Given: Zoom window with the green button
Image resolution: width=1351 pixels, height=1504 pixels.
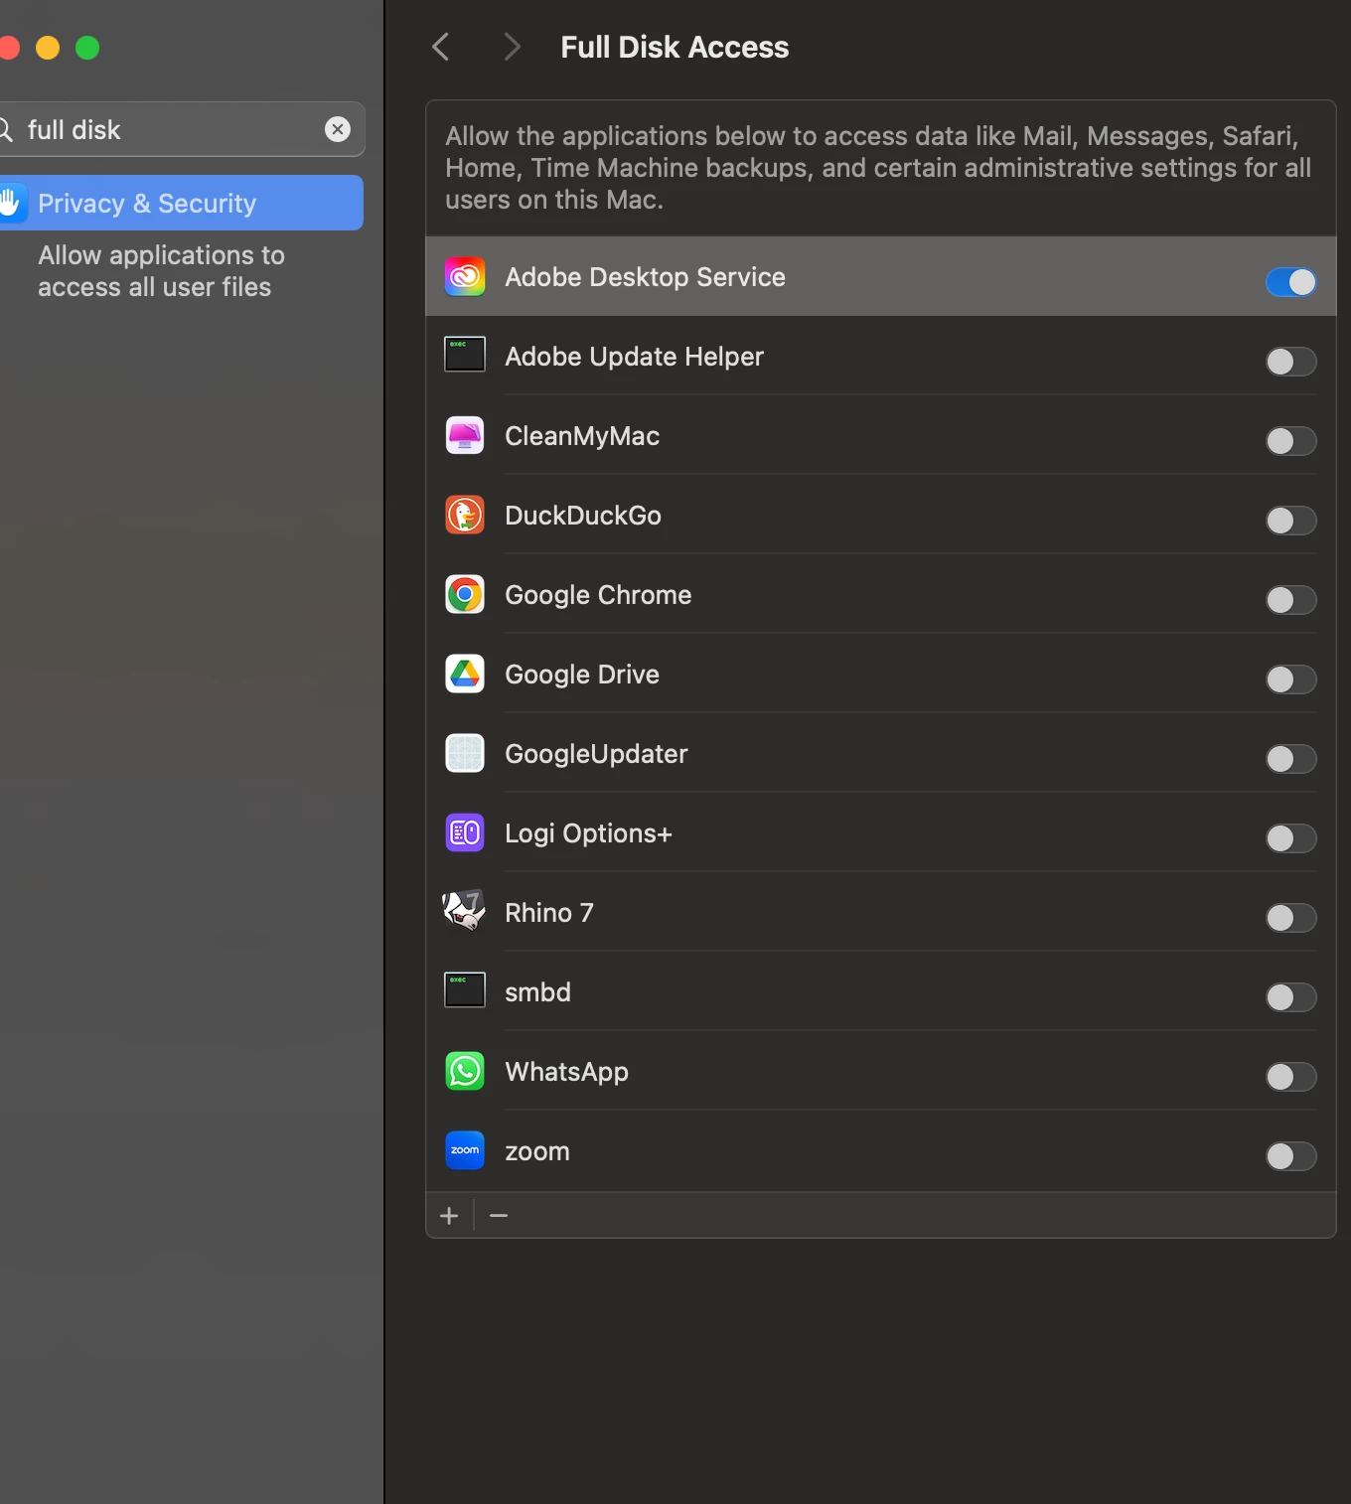Looking at the screenshot, I should 87,48.
